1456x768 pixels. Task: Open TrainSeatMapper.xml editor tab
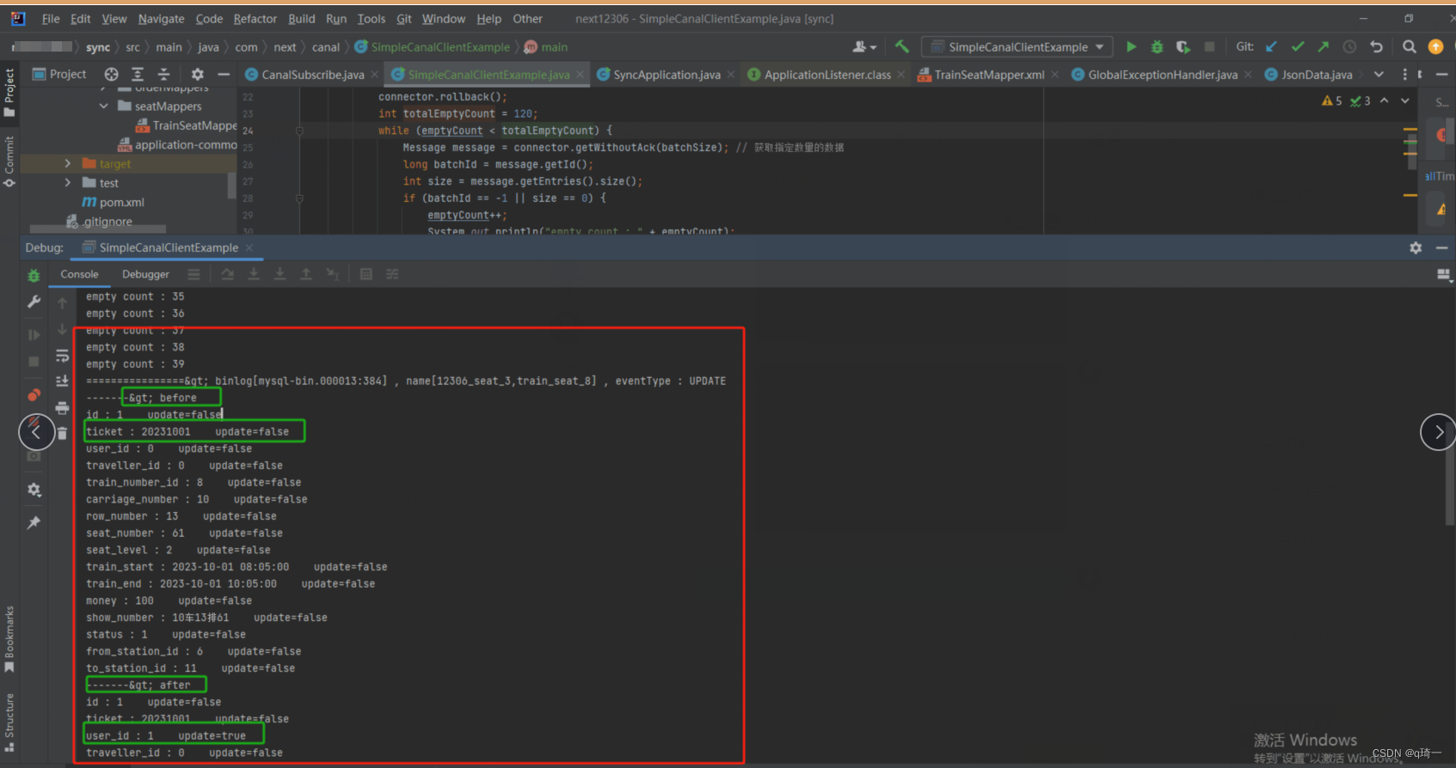point(989,75)
